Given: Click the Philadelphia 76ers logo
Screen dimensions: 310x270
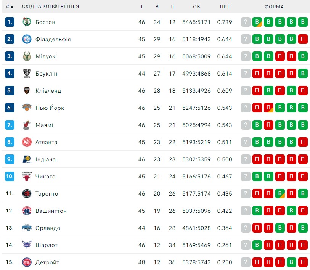Looking at the screenshot, I should [x=27, y=39].
